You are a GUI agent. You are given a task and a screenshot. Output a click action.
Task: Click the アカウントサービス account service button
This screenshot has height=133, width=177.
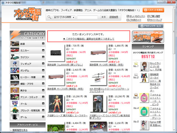point(151,26)
